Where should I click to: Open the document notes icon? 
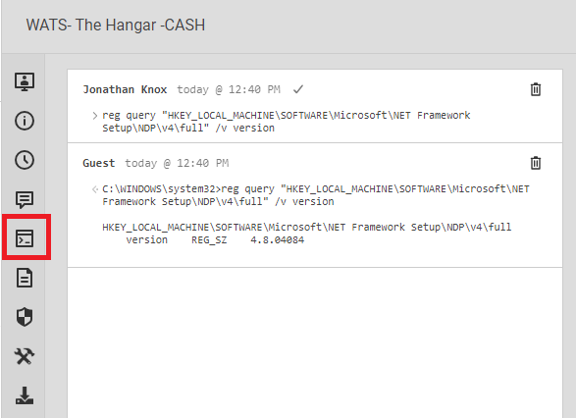(25, 278)
